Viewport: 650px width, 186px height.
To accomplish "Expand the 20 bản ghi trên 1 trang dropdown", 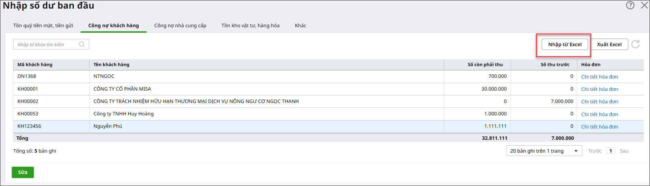I will click(x=544, y=151).
